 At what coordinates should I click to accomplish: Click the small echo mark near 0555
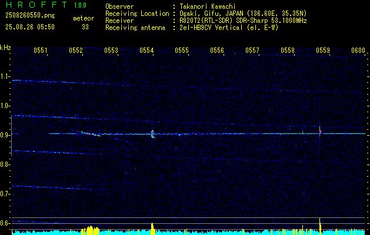point(179,135)
